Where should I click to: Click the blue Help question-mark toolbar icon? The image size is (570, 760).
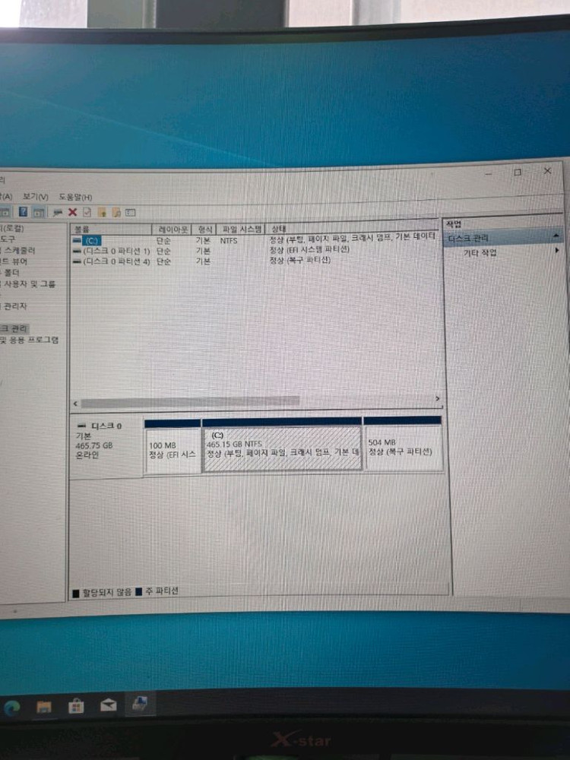coord(23,211)
